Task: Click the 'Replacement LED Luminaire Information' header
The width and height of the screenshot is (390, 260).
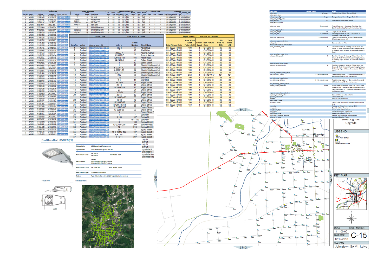Action: click(x=200, y=36)
